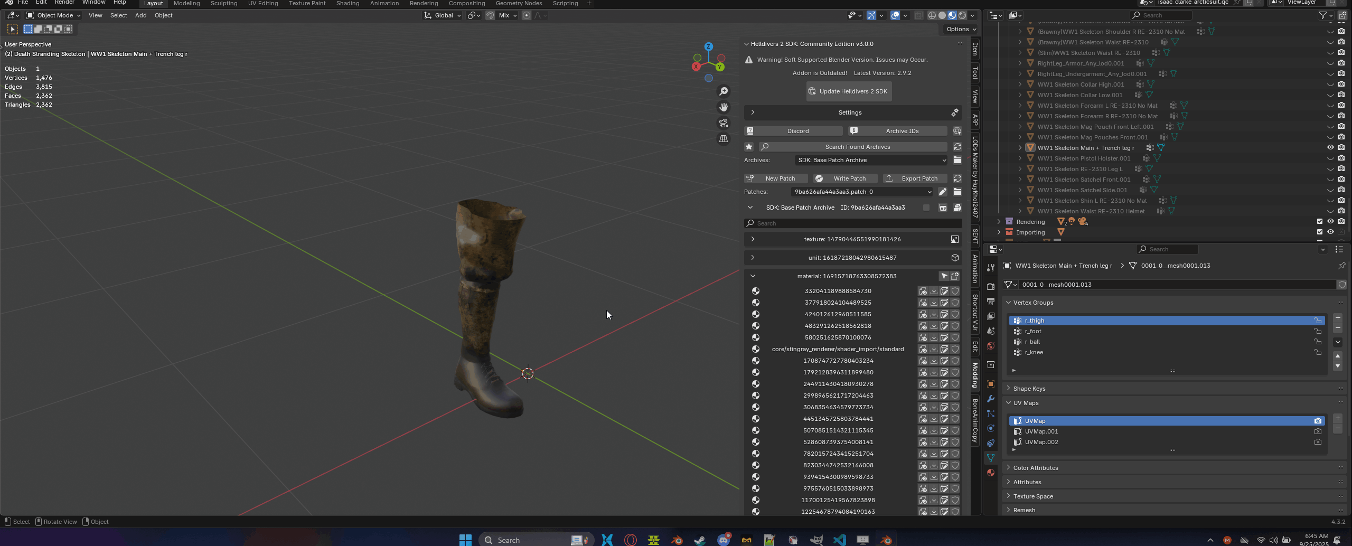Open the Object menu in 3D viewport header
The height and width of the screenshot is (546, 1352).
coord(163,15)
